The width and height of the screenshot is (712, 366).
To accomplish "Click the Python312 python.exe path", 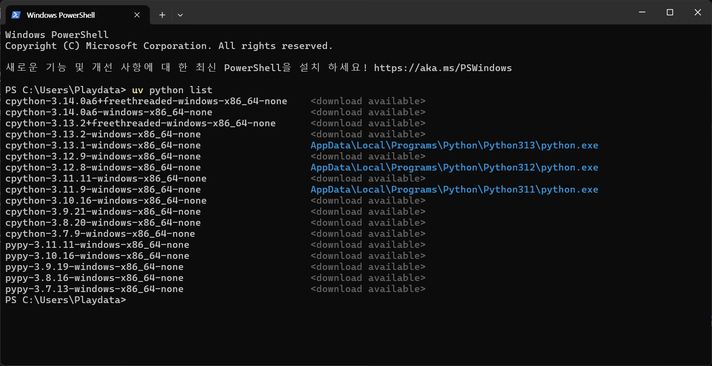I will 454,167.
